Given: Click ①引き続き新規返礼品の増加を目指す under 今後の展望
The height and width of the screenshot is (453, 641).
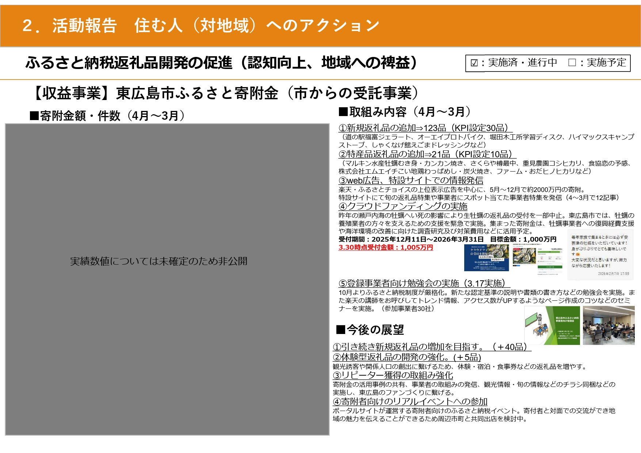Looking at the screenshot, I should [431, 347].
